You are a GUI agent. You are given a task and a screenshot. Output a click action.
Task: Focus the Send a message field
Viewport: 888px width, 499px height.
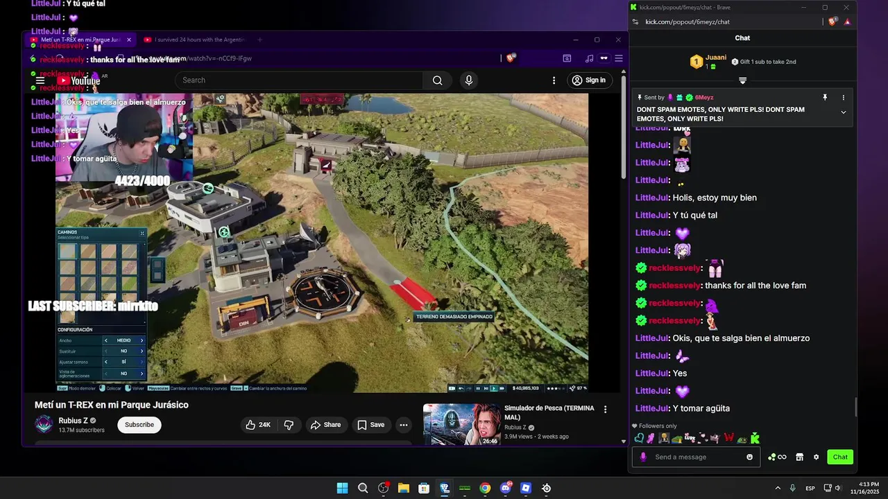pyautogui.click(x=696, y=457)
